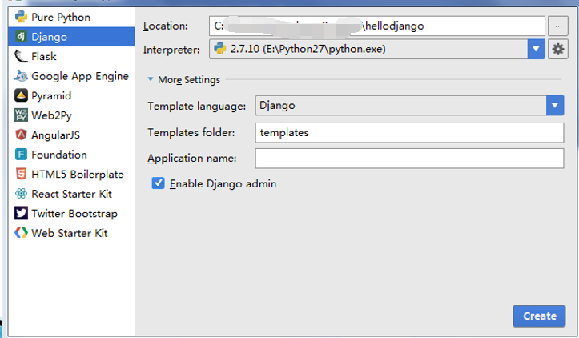Click the interpreter value 2.7.10 python.exe
The width and height of the screenshot is (579, 338).
click(x=308, y=49)
